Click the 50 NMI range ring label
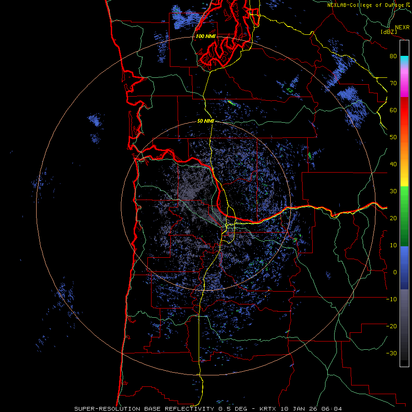 coord(206,121)
